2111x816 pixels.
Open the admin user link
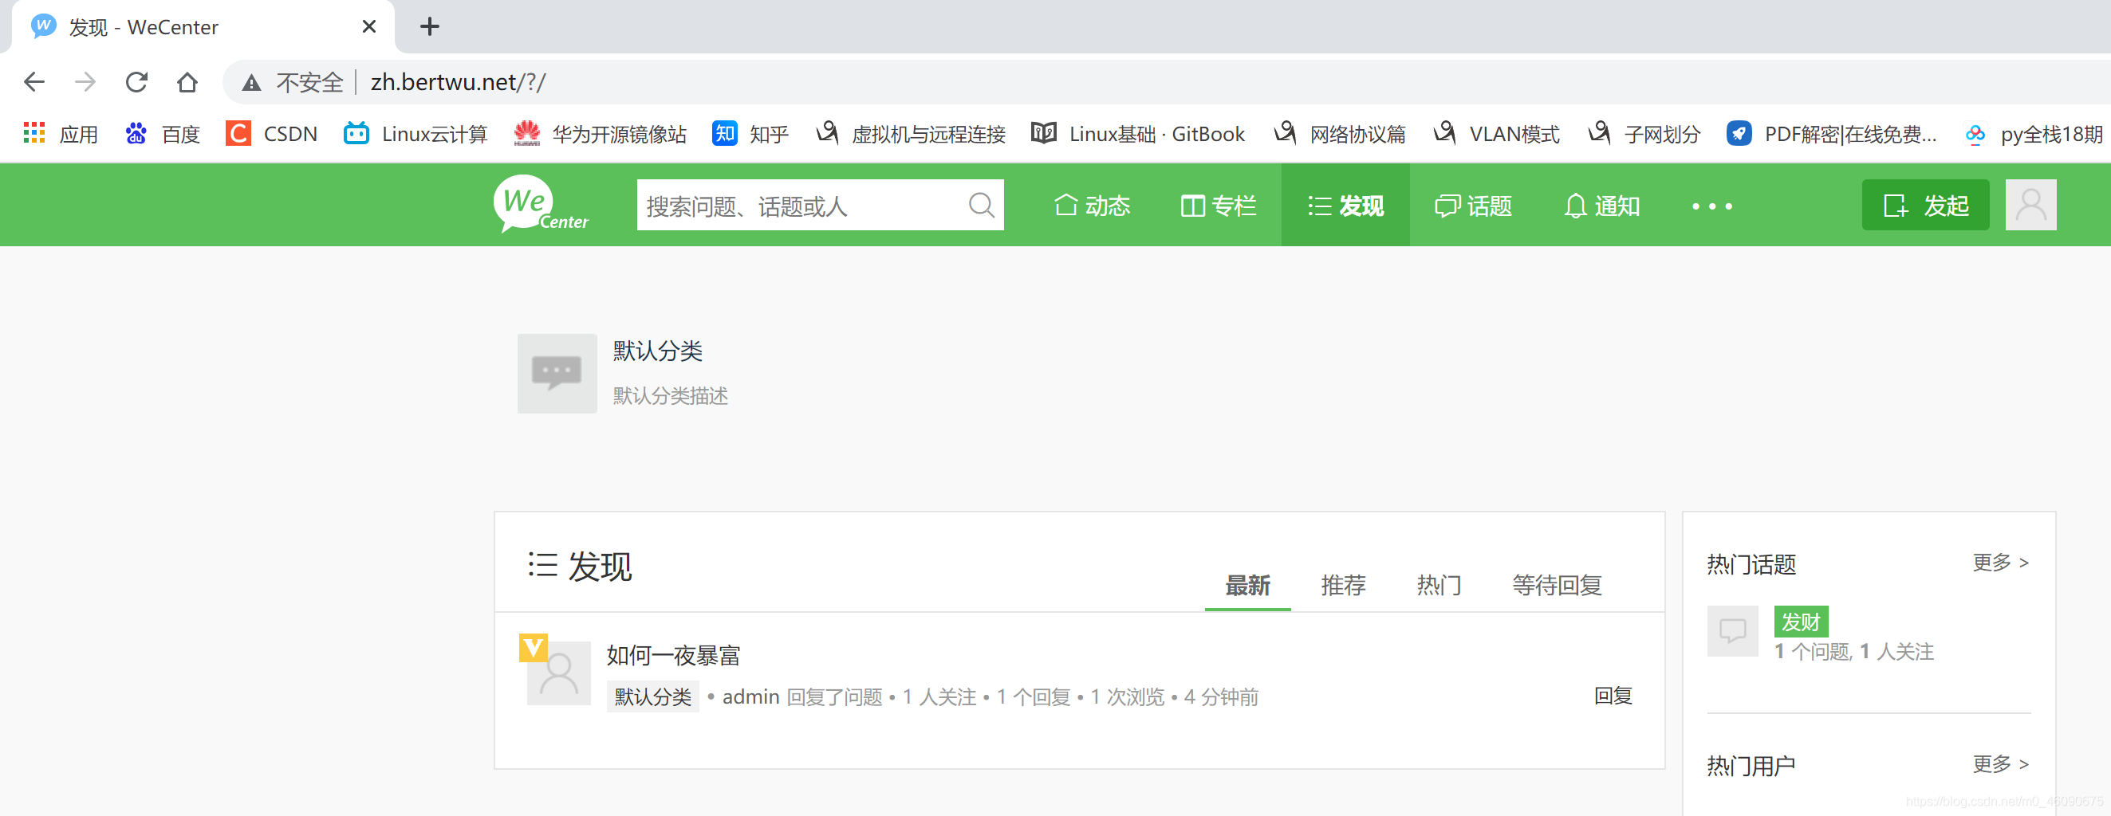pos(750,696)
